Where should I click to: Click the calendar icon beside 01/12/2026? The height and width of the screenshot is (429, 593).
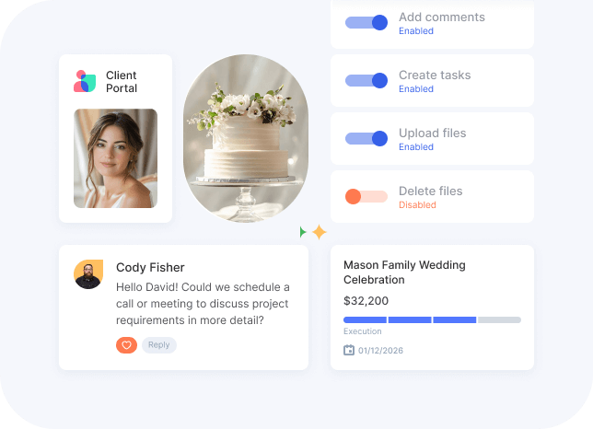(349, 350)
